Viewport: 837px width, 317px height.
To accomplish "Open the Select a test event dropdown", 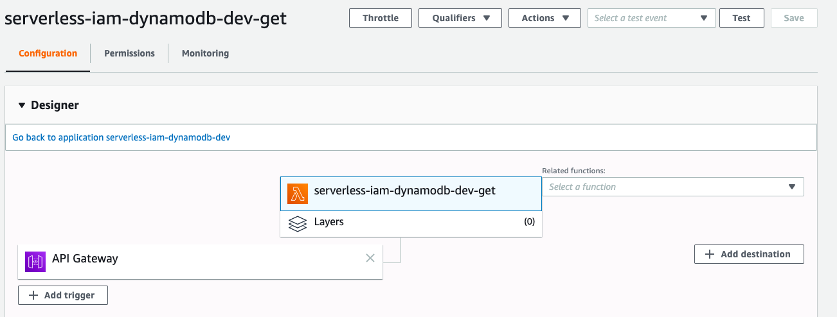I will [651, 18].
